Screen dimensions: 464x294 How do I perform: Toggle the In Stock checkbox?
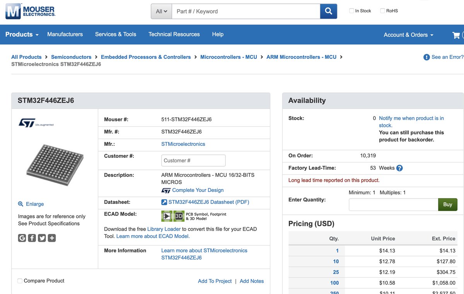click(351, 11)
